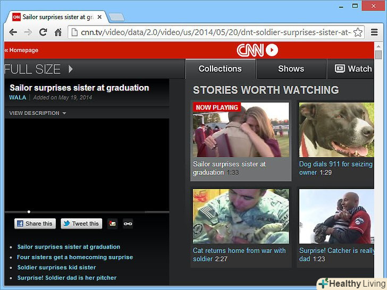Click the Share this Facebook button

[x=35, y=224]
